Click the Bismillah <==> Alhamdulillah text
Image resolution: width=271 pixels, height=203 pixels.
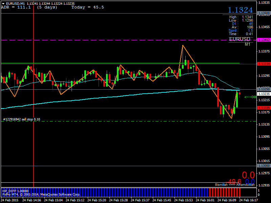(235, 185)
